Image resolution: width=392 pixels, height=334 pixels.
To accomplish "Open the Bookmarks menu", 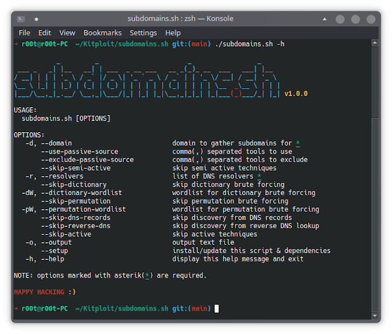I will coord(102,33).
